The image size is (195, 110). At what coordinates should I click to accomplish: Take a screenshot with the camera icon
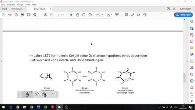pos(37,94)
